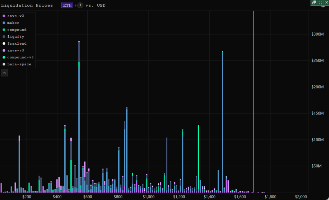Show or hide fraxlend series
This screenshot has width=329, height=200.
(x=17, y=43)
